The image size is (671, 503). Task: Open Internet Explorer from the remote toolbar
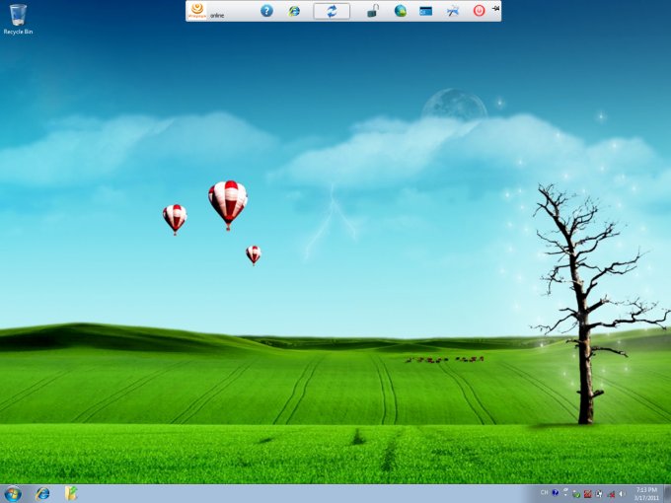click(x=294, y=11)
